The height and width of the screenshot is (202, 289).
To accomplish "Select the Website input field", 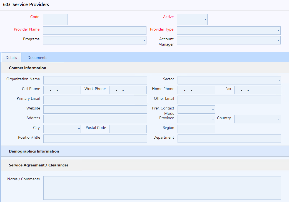I will [95, 109].
